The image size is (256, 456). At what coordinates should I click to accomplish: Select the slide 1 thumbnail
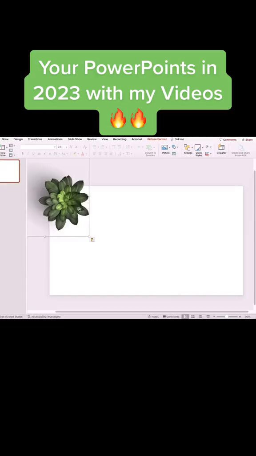(10, 171)
